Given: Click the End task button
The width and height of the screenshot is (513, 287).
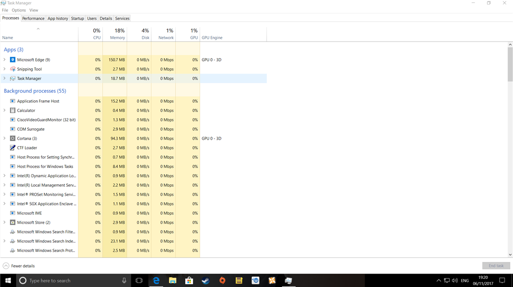Looking at the screenshot, I should pos(496,266).
